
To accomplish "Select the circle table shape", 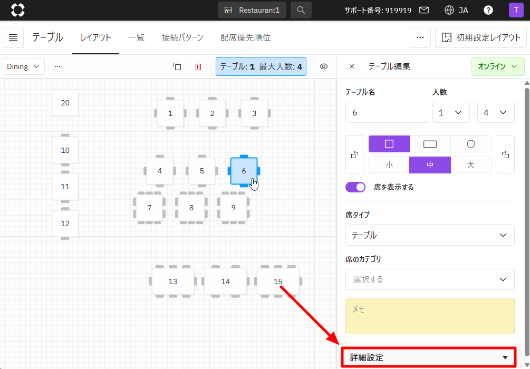I will (x=471, y=144).
